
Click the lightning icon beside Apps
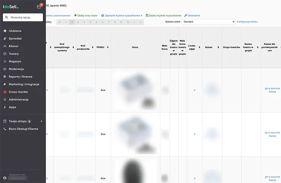(5, 107)
